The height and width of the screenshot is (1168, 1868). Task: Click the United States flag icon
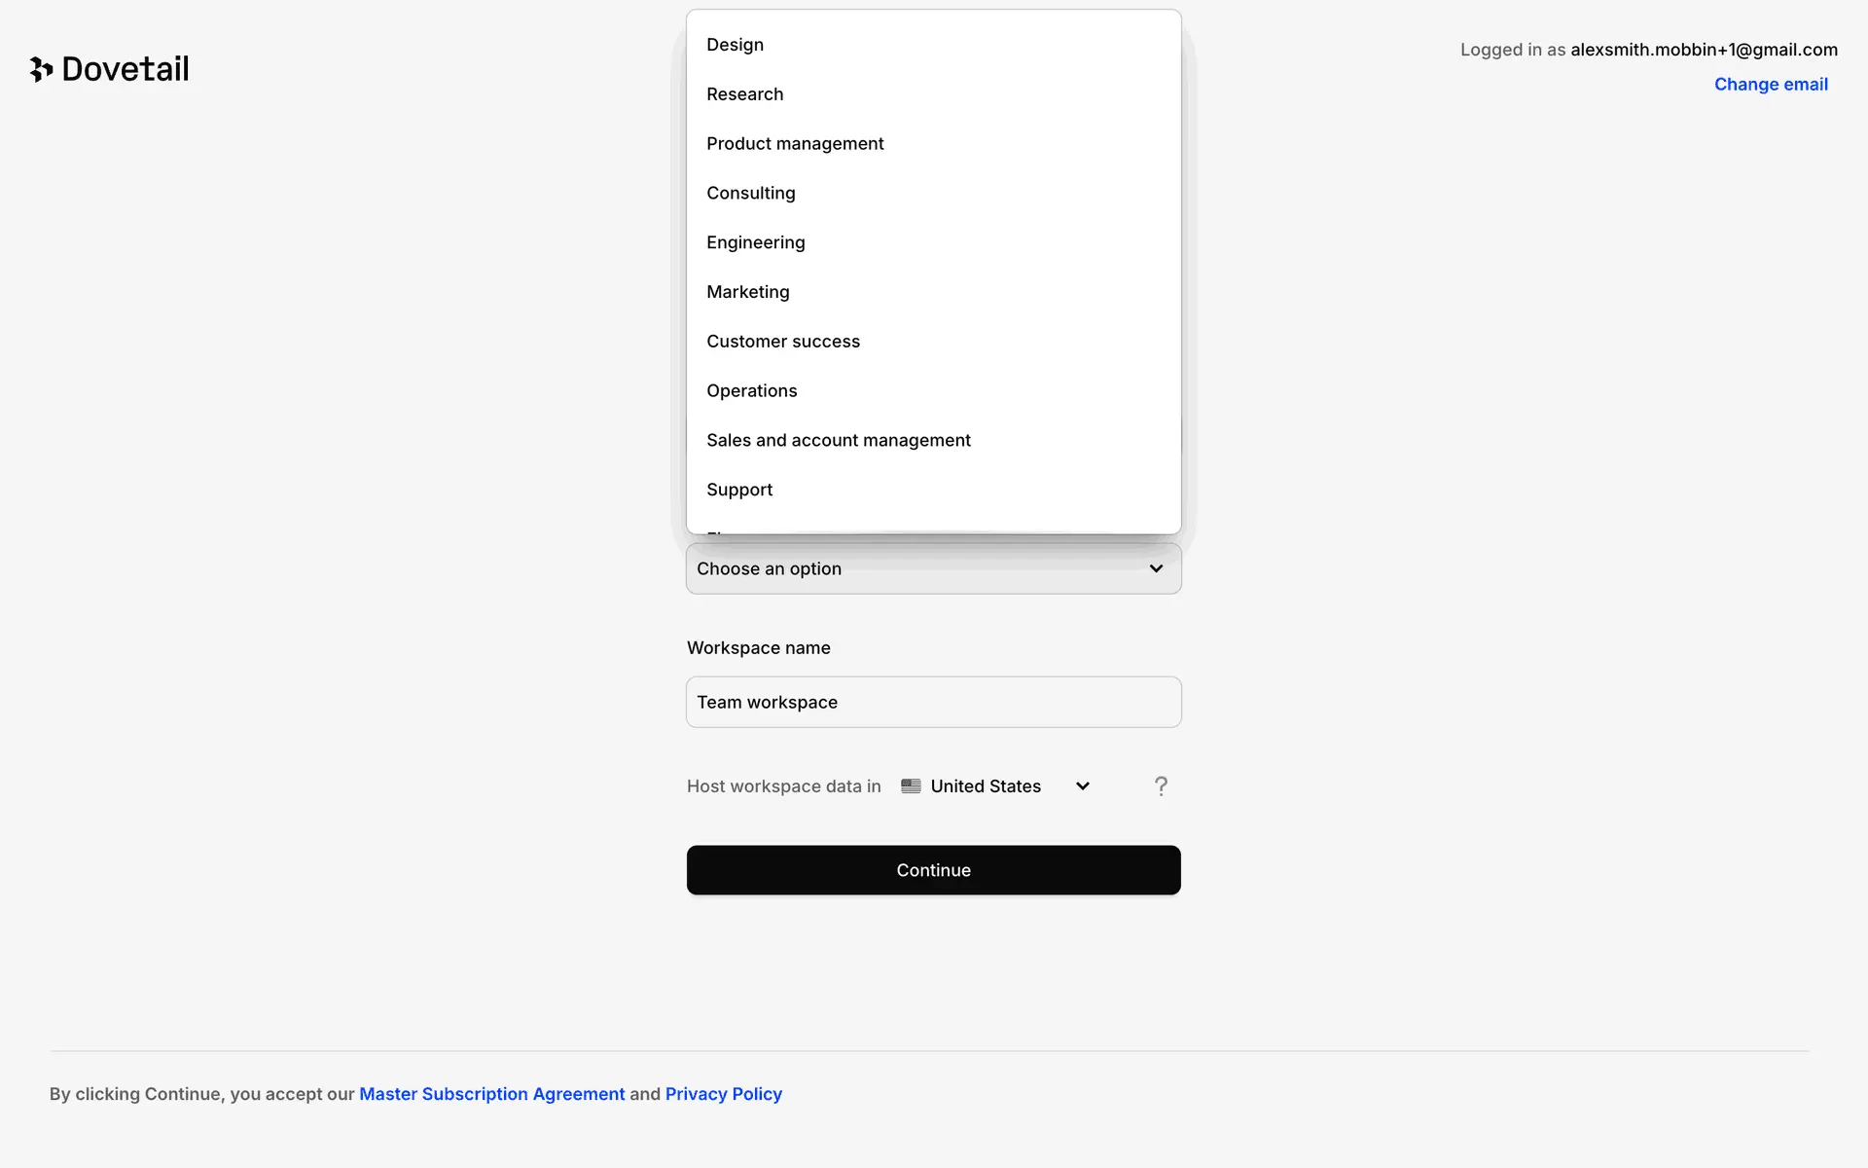911,786
